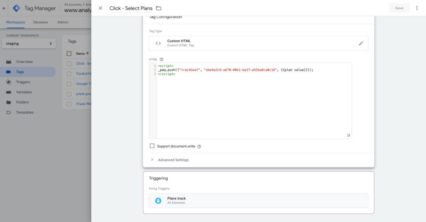The width and height of the screenshot is (426, 222).
Task: Click the back arrow next to Tag Manager
Action: click(4, 8)
